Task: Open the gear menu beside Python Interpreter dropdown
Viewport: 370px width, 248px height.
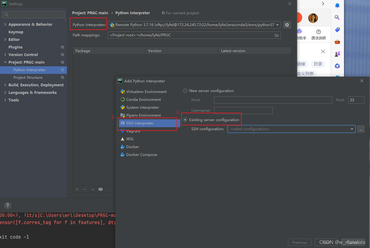Action: [x=287, y=25]
